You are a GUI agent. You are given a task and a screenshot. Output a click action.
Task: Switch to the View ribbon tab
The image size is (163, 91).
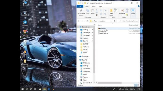100,6
